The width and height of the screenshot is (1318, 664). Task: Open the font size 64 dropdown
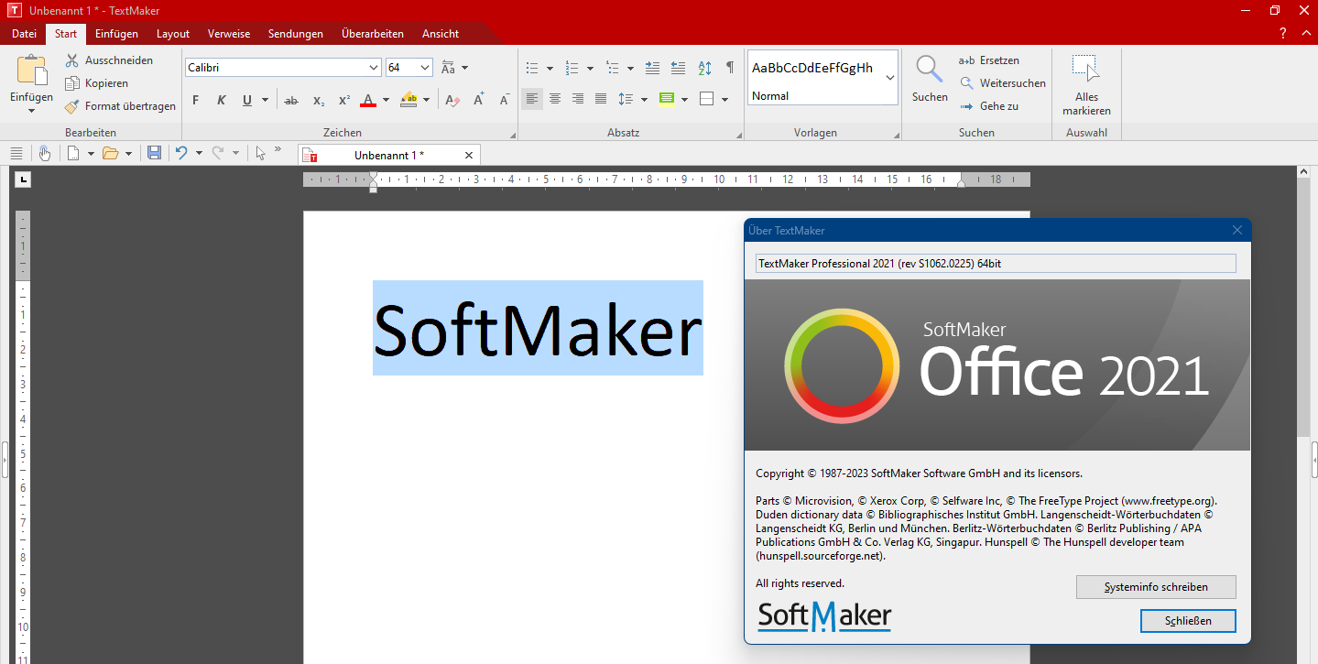coord(425,68)
